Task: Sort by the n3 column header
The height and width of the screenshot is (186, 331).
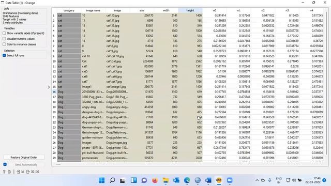Action: coord(287,10)
